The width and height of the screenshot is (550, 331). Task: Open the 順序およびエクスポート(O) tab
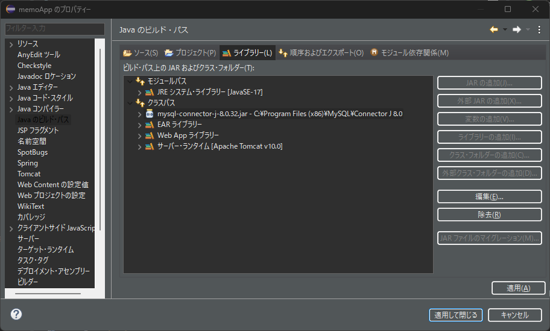321,53
